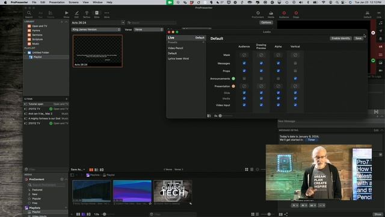Select the Church Tech media thumbnail
This screenshot has width=385, height=217.
click(173, 191)
